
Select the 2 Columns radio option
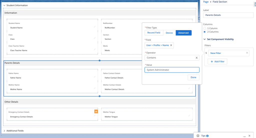pyautogui.click(x=205, y=32)
